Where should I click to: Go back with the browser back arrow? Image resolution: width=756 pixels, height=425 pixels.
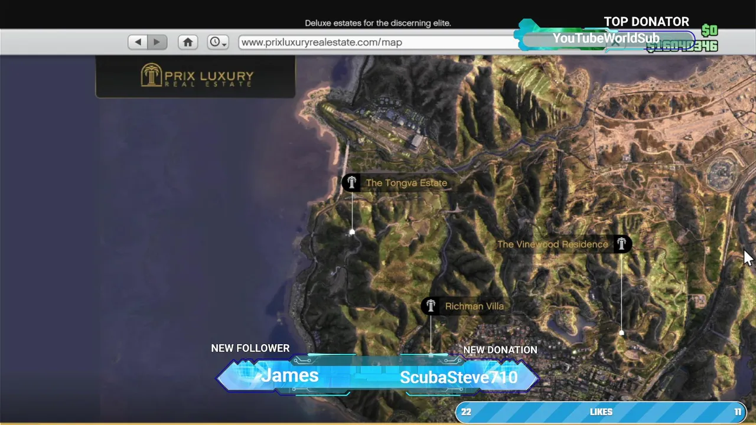138,42
